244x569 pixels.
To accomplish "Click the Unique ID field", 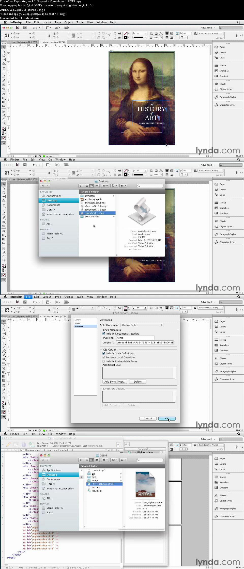I will (x=145, y=342).
